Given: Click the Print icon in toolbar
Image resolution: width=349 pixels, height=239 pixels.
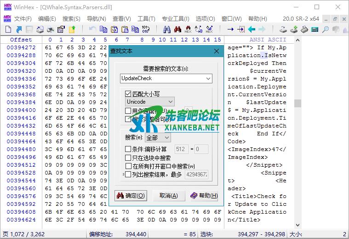Looking at the screenshot, I should click(51, 29).
